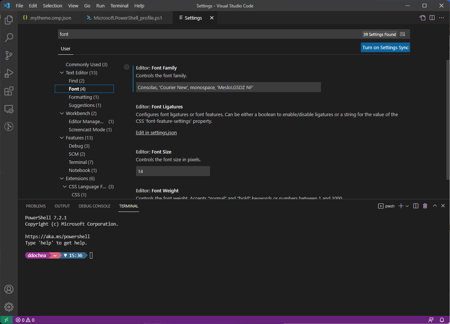450x324 pixels.
Task: Click the gear icon beside Font Family setting
Action: 126,67
